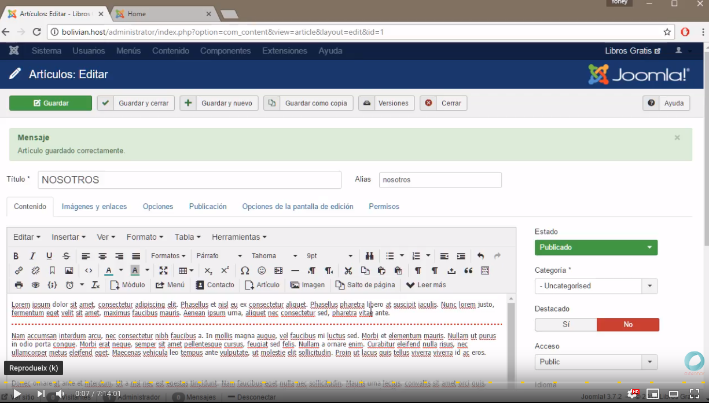Increase indent of paragraph

(461, 256)
